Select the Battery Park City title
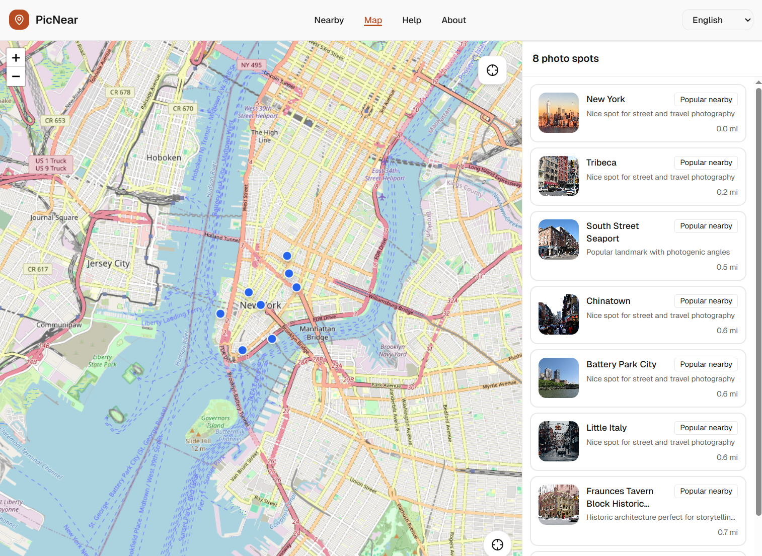 tap(621, 364)
